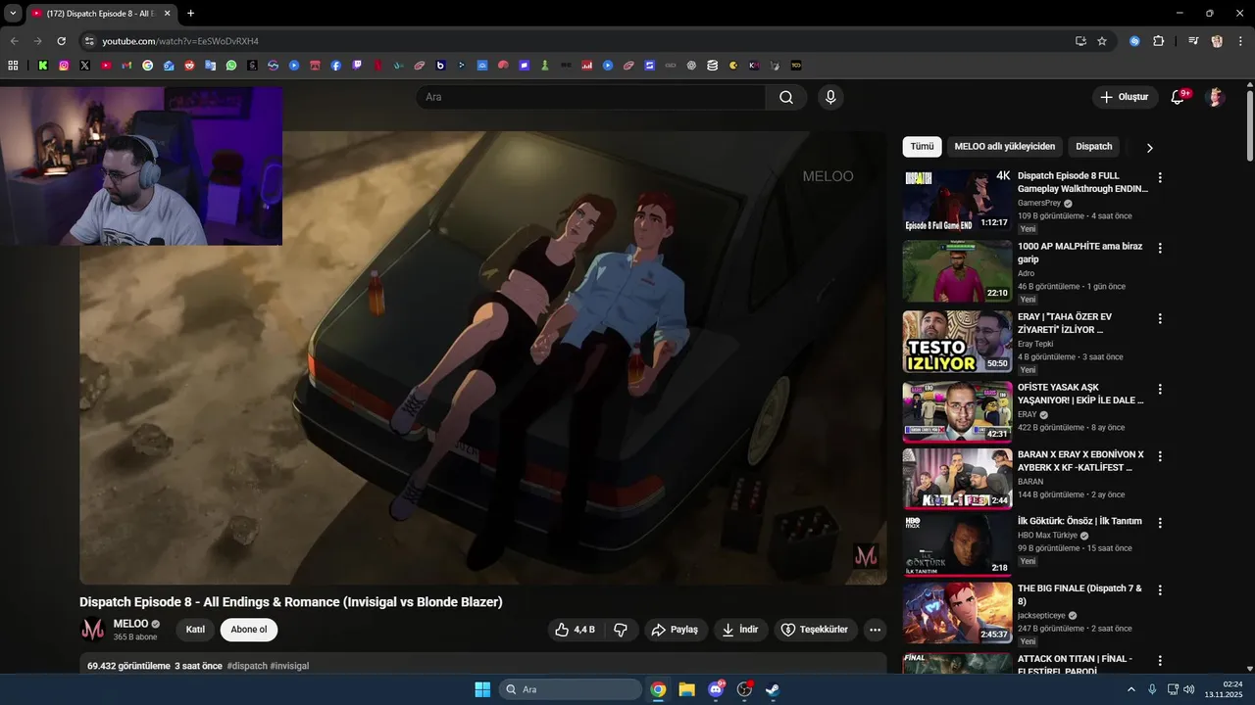Click the install app icon in the address bar
The height and width of the screenshot is (705, 1255).
coord(1080,41)
